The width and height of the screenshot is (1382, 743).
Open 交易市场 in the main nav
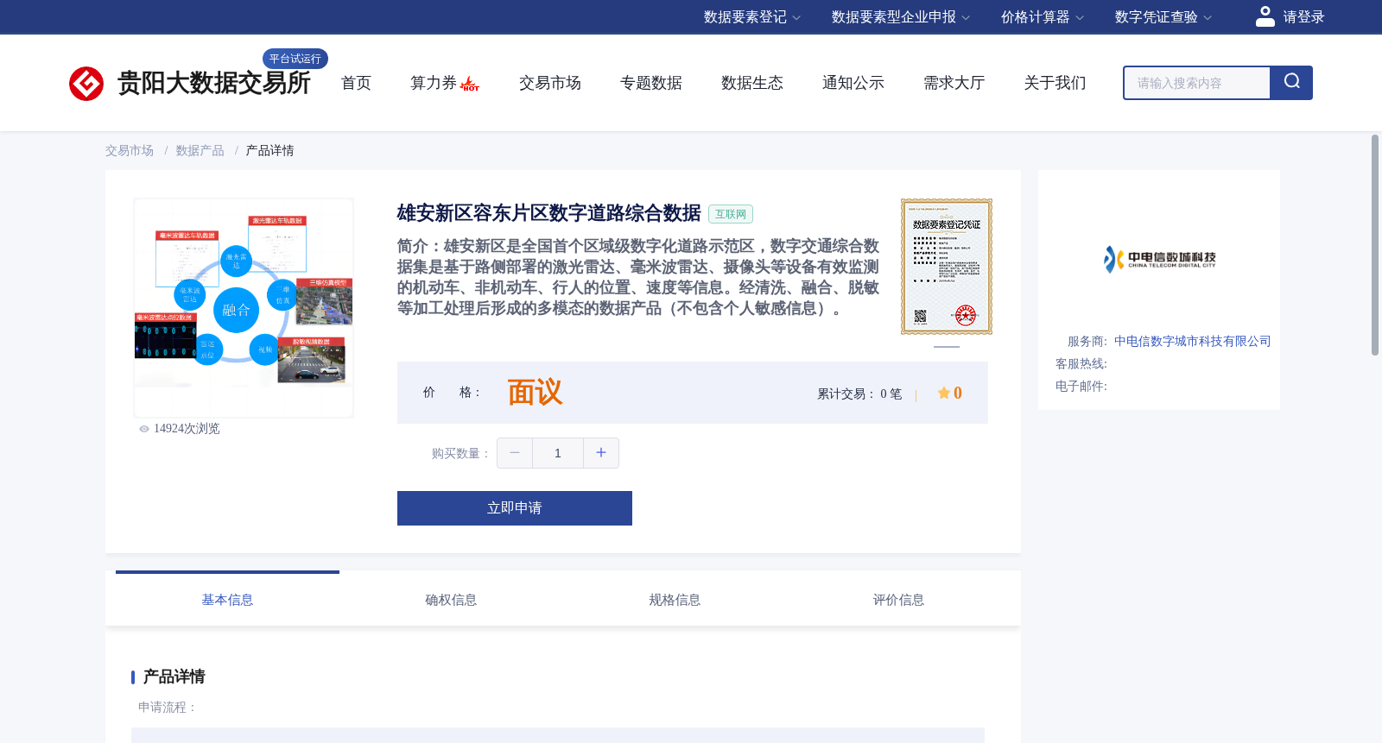(550, 83)
